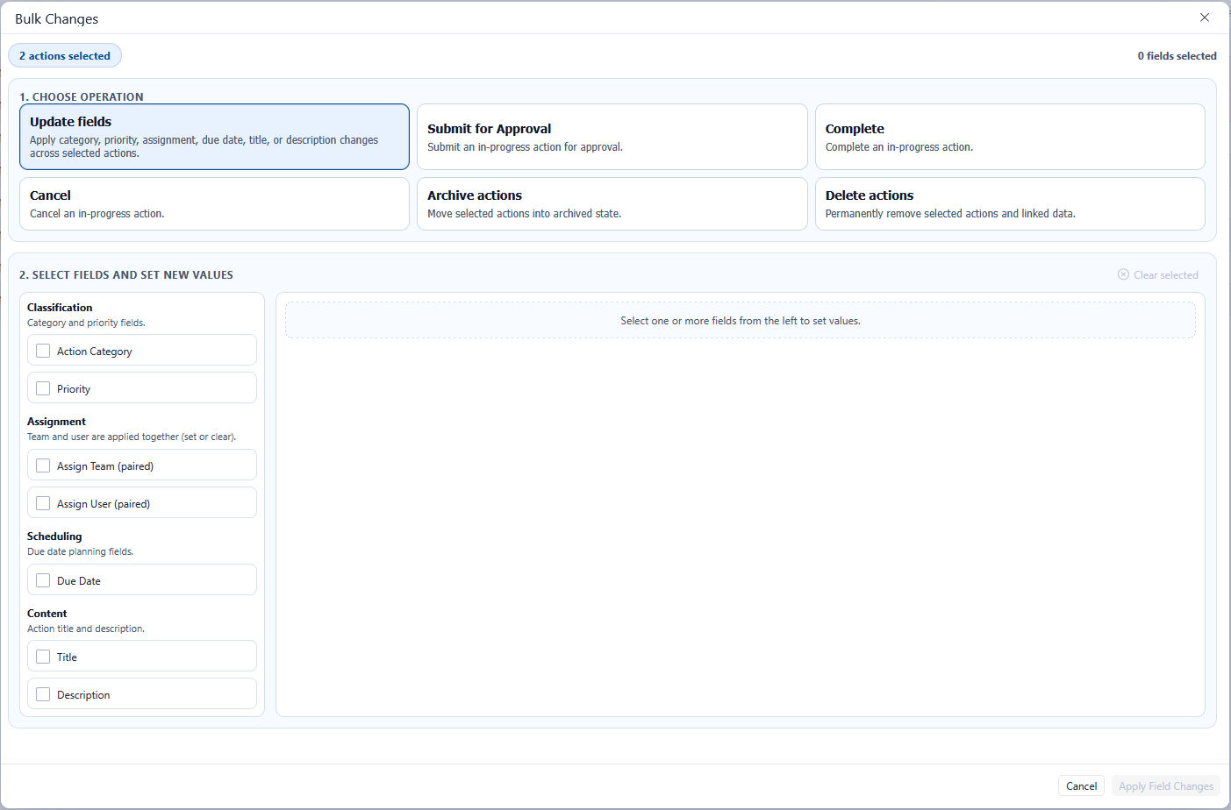Click the 0 fields selected counter

coord(1177,56)
